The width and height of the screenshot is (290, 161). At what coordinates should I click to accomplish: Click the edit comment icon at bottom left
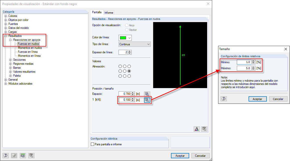(x=14, y=156)
